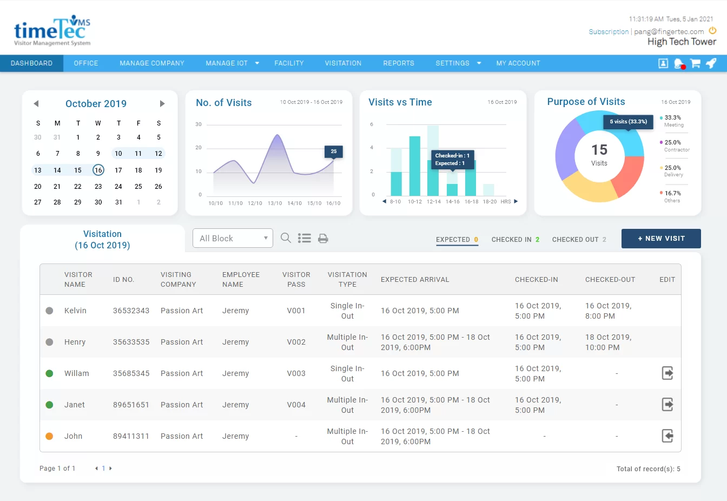Go to next month in calendar

pyautogui.click(x=162, y=103)
